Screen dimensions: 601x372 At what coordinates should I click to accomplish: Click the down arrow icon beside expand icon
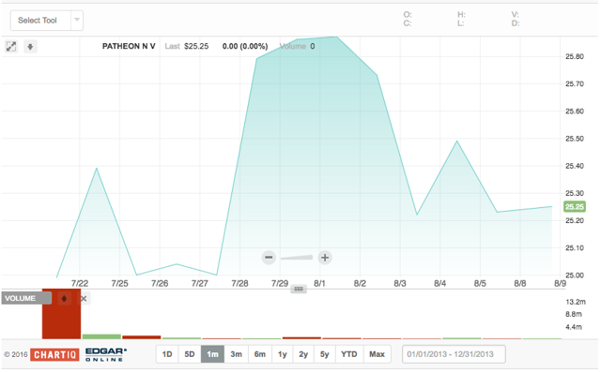click(30, 47)
